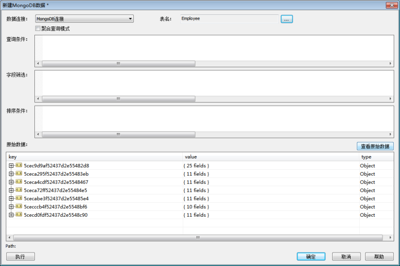Click the browse (...) button next to 表名
The height and width of the screenshot is (266, 400).
[287, 19]
